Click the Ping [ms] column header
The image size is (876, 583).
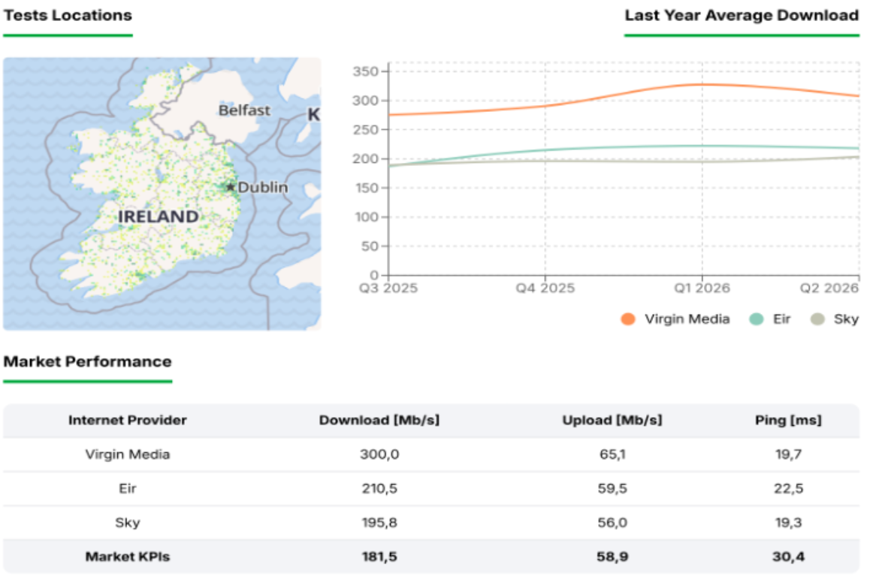(x=788, y=420)
